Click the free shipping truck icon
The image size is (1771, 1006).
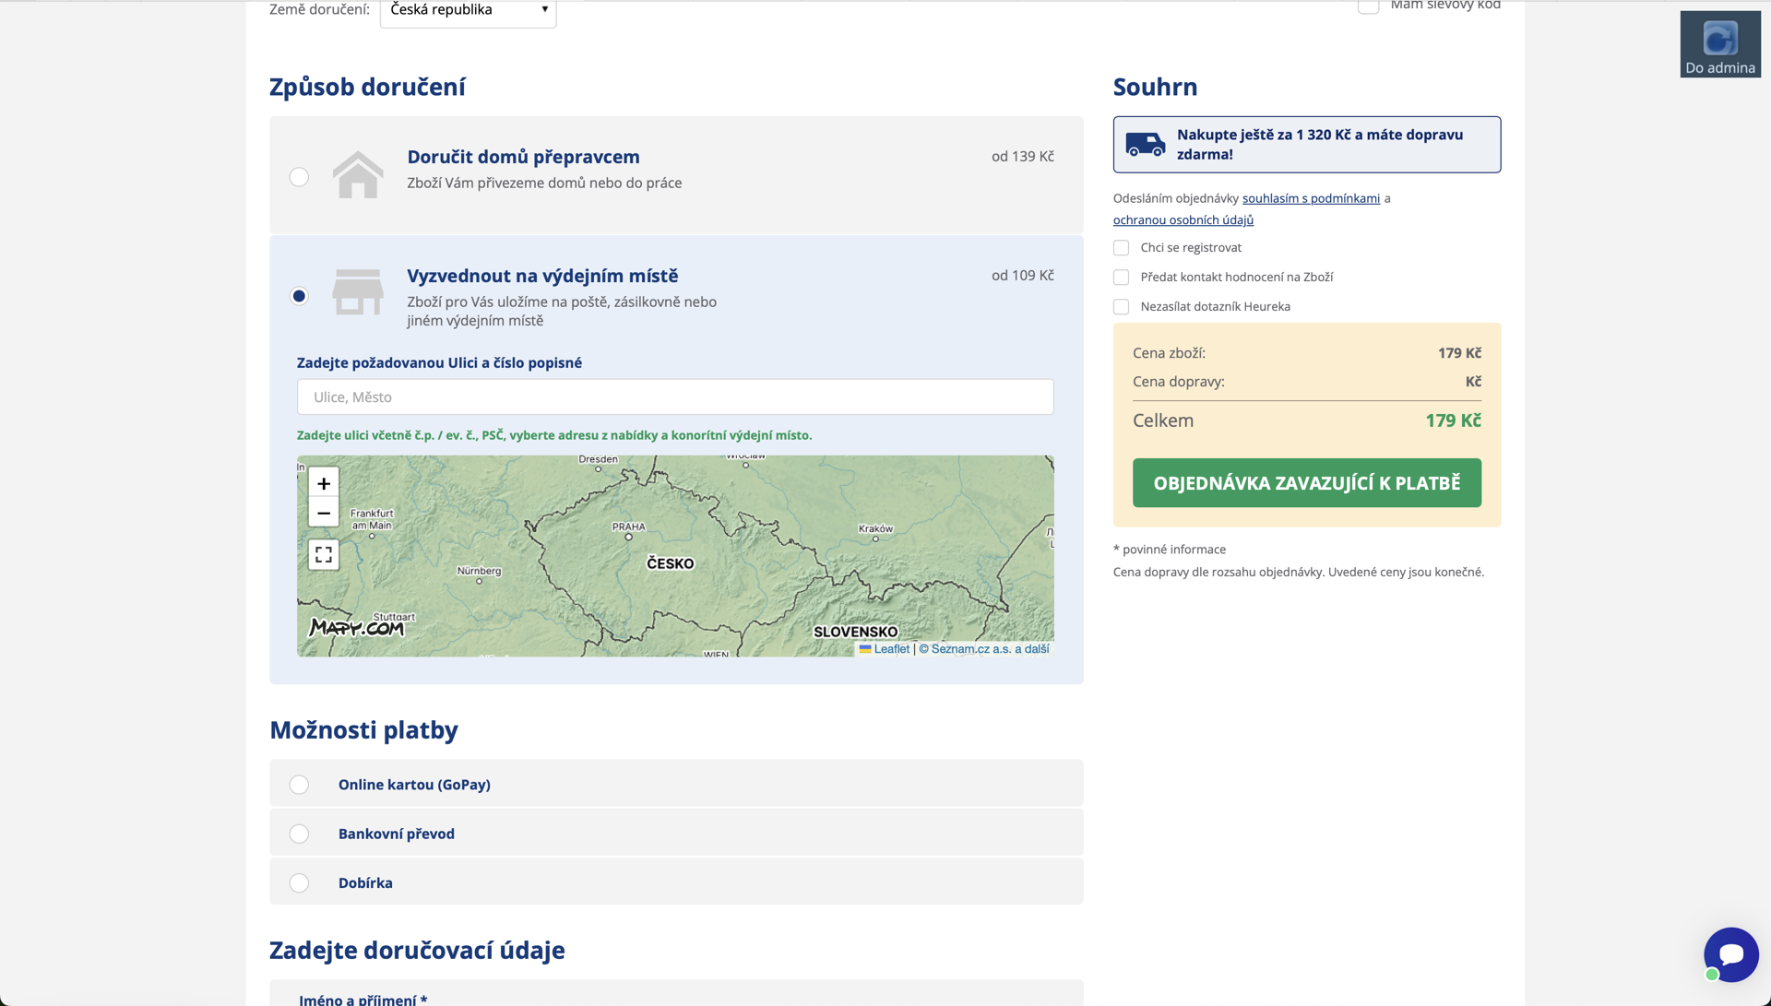(1145, 145)
